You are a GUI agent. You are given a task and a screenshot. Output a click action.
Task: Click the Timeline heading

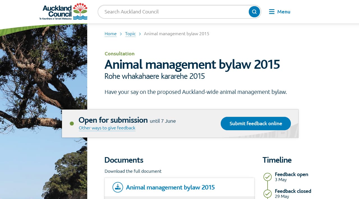click(277, 160)
